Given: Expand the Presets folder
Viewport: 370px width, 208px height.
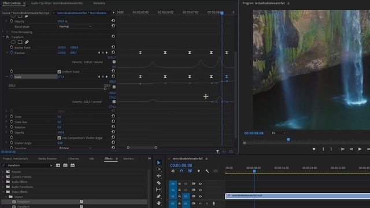Looking at the screenshot, I should (x=3, y=172).
